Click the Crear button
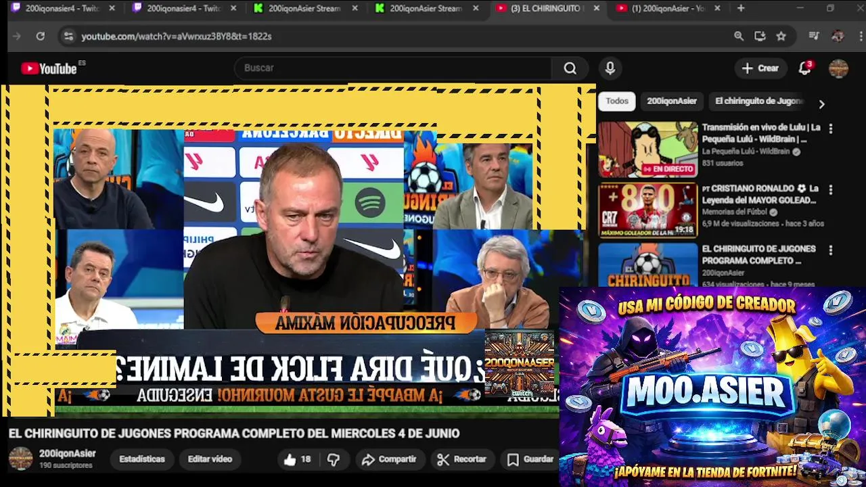Screen dimensions: 866x487 point(760,68)
